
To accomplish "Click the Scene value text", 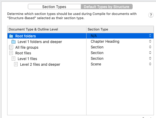I will coord(96,64).
